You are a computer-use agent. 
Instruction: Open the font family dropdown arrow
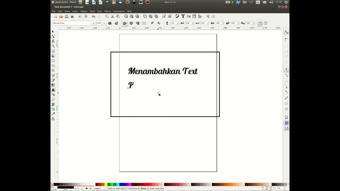(93, 23)
